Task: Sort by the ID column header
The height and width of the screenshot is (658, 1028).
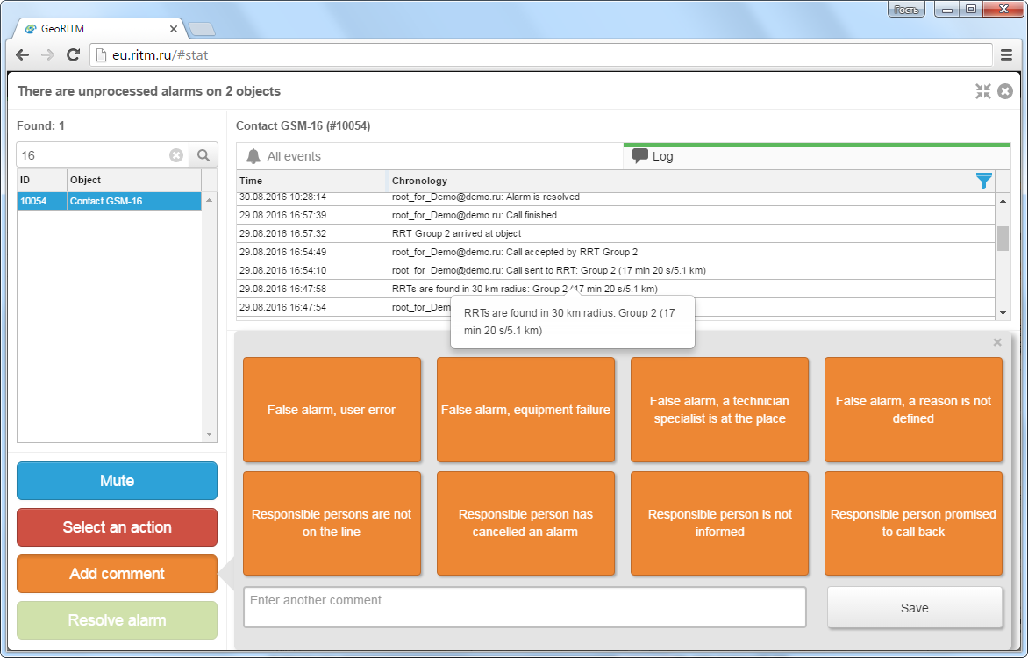Action: tap(42, 180)
